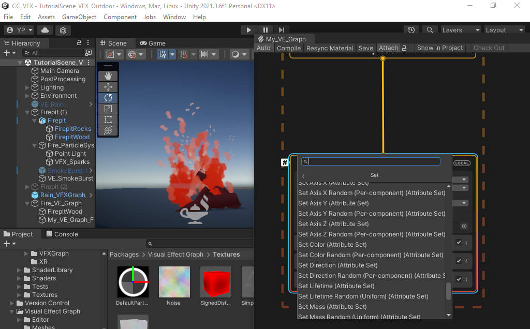Click the Project panel add plus button
The height and width of the screenshot is (329, 530).
point(7,244)
